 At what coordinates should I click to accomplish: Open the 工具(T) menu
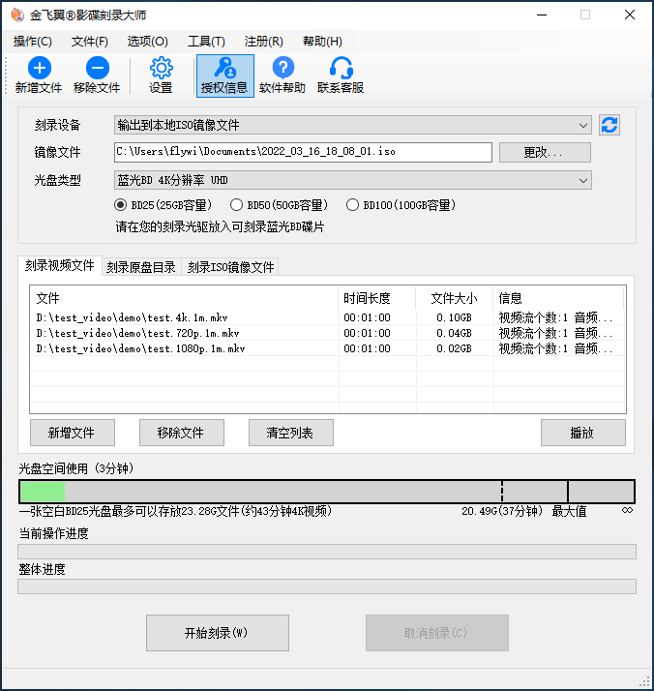coord(205,42)
